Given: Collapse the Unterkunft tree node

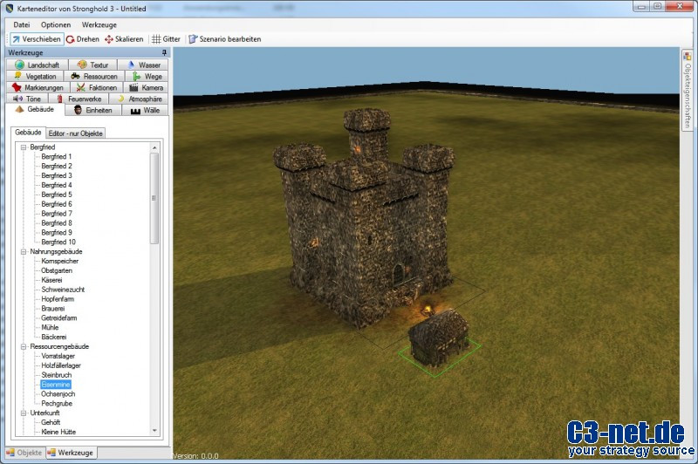Looking at the screenshot, I should pyautogui.click(x=24, y=413).
